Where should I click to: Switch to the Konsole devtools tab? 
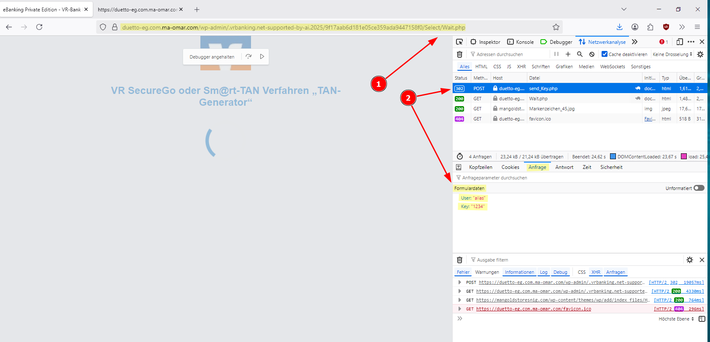click(x=521, y=42)
